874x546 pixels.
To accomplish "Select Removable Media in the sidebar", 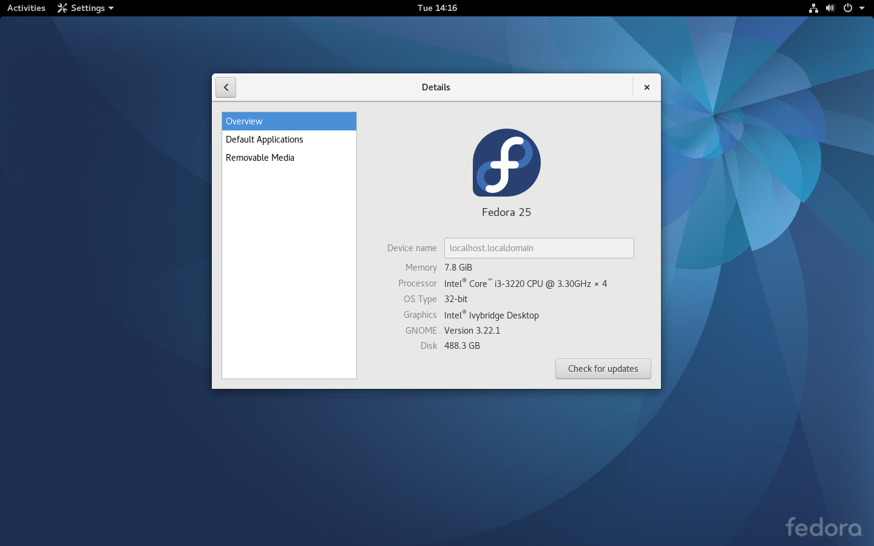I will point(260,157).
